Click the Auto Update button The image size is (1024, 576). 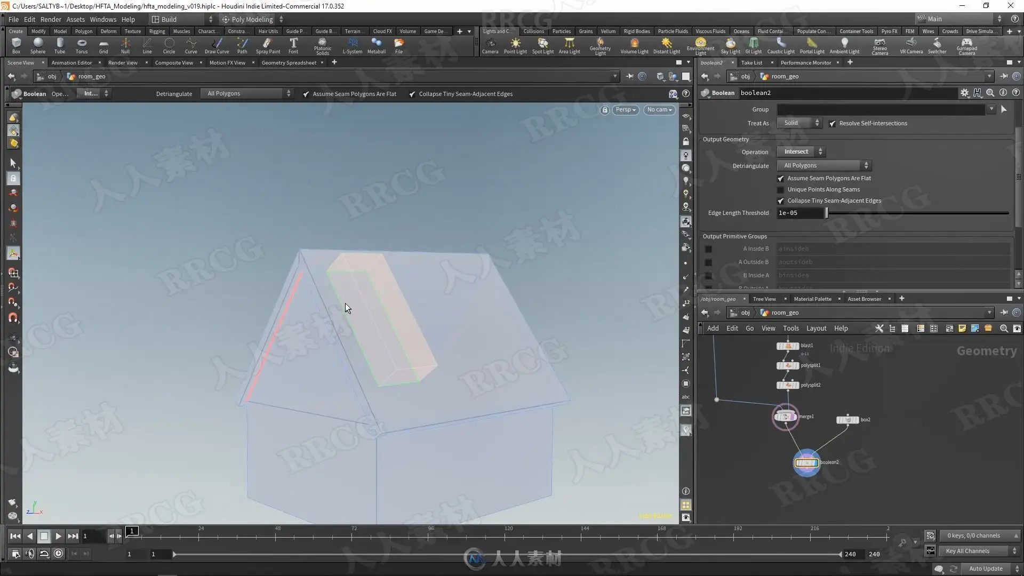point(985,569)
